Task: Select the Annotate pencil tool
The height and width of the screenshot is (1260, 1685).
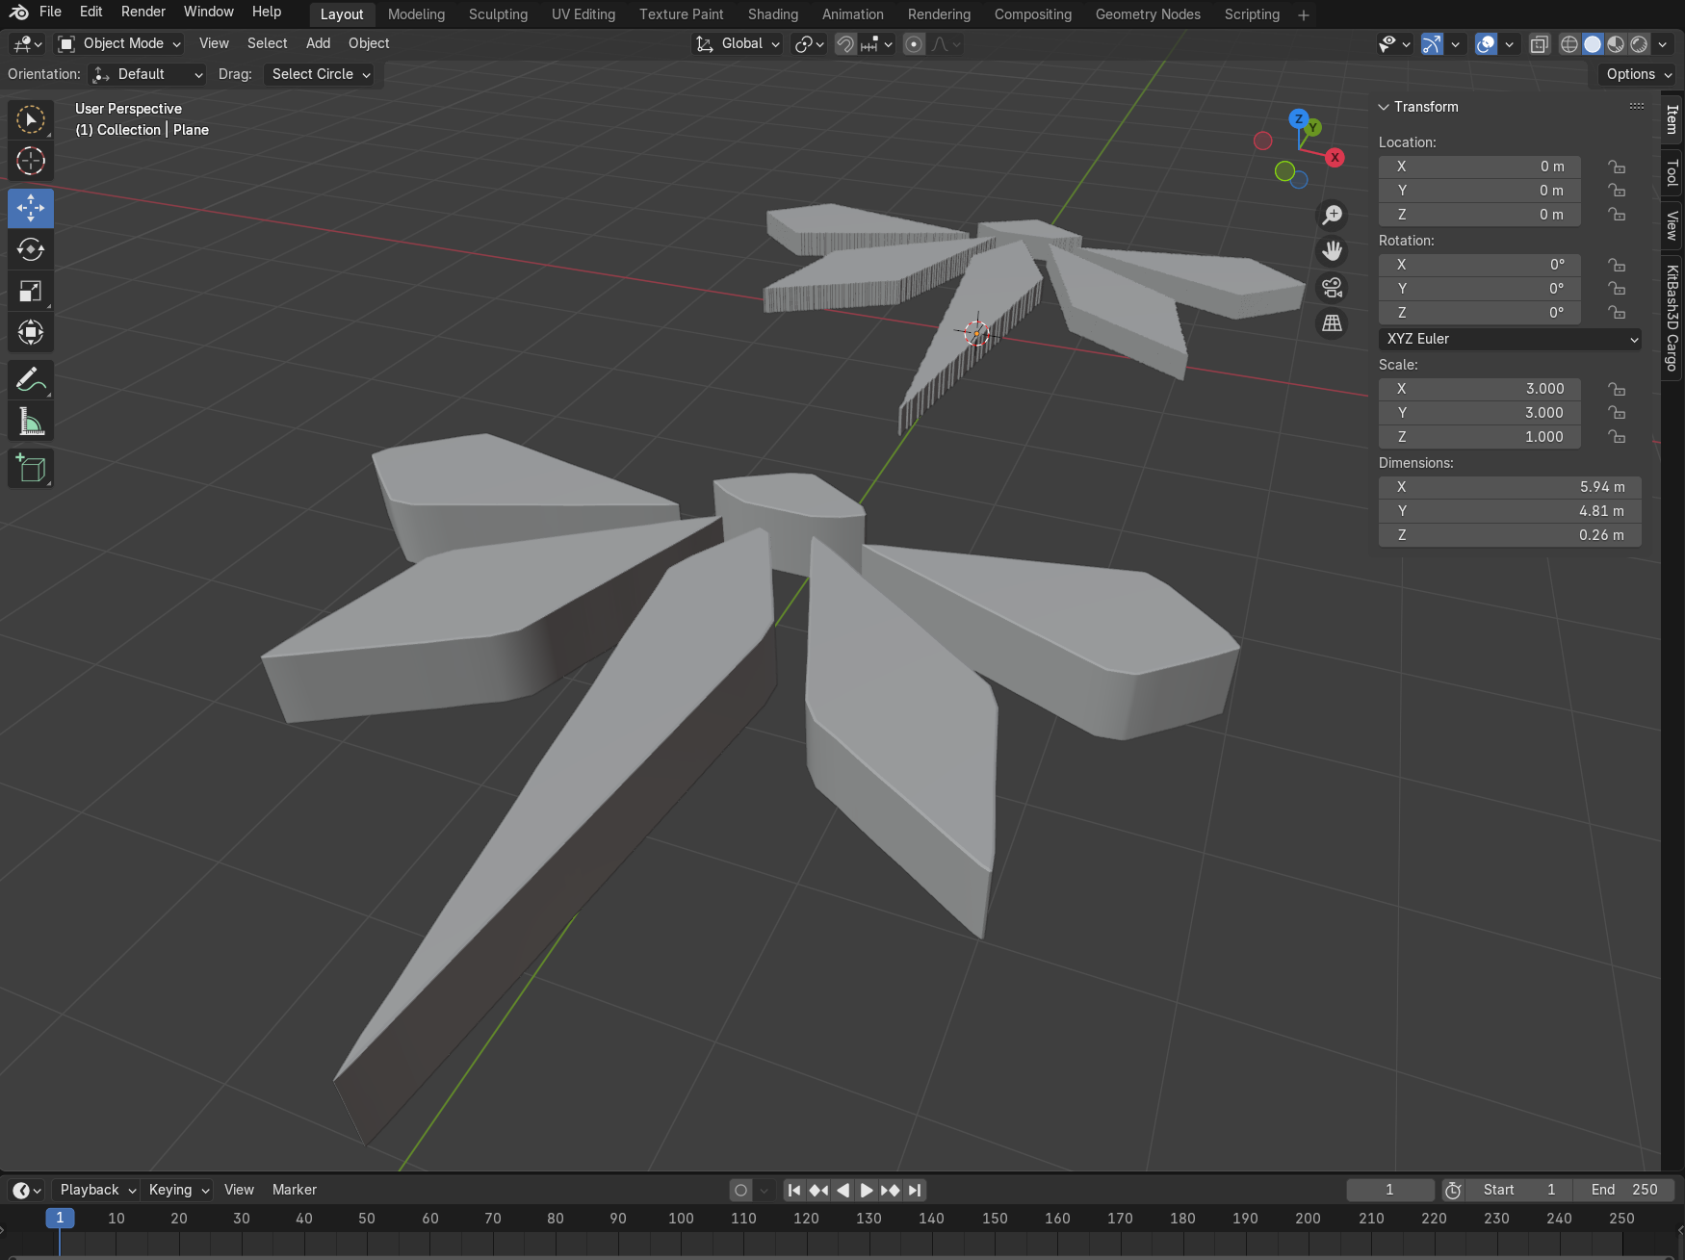Action: 31,380
